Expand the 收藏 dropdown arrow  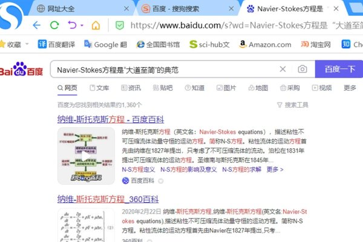(x=27, y=44)
